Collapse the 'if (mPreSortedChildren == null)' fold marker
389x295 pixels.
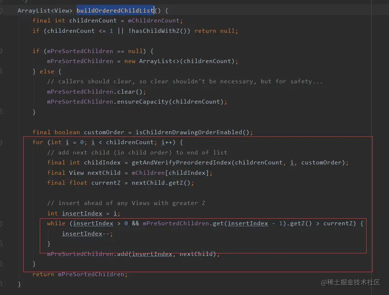tap(1, 51)
